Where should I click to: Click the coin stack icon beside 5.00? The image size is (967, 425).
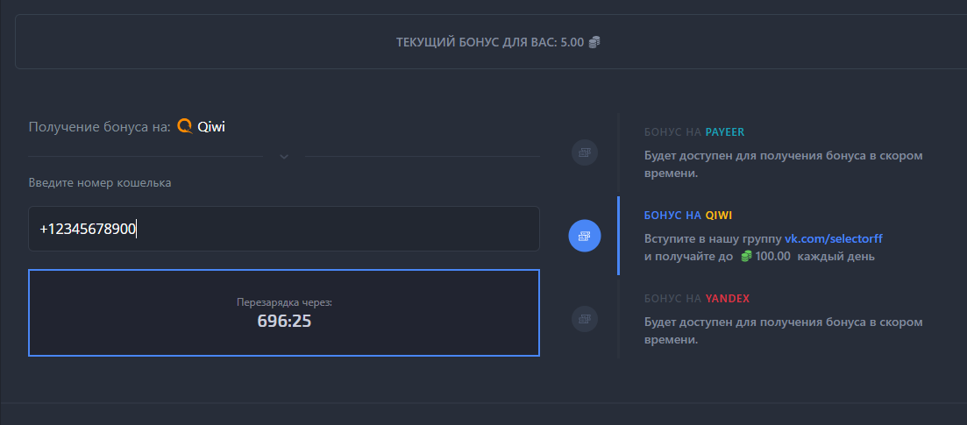pos(594,42)
